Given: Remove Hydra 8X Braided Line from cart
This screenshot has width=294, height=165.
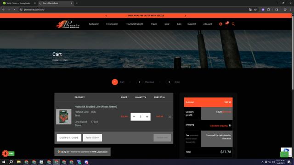Looking at the screenshot, I should [170, 117].
